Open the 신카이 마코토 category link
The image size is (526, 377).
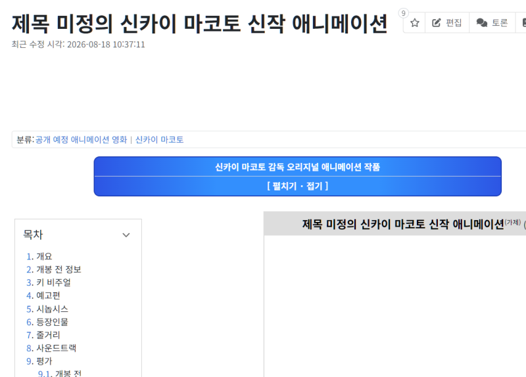pos(159,140)
